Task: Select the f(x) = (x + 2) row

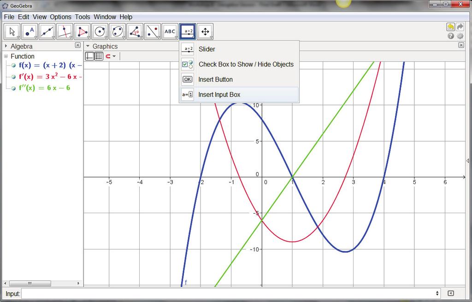Action: (50, 65)
